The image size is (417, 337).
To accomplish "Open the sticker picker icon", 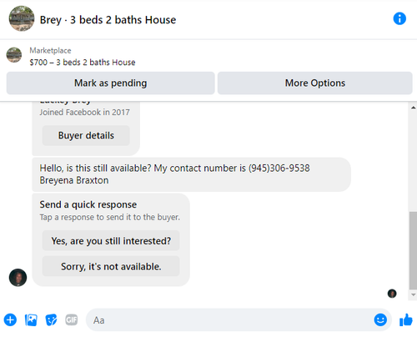I will click(51, 319).
